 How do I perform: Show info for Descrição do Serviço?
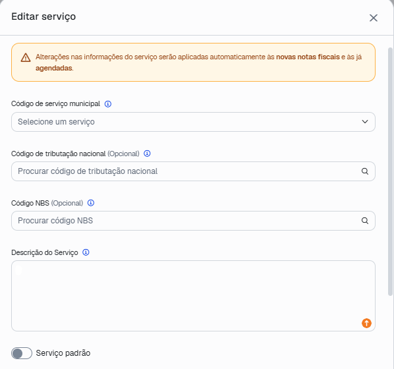point(86,252)
